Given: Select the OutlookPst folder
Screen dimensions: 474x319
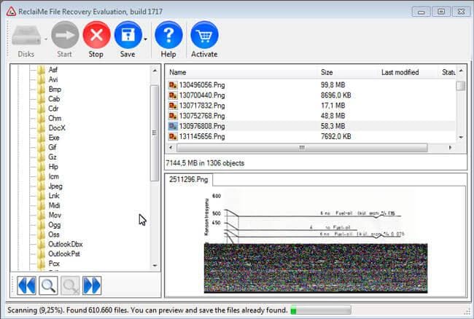Looking at the screenshot, I should 59,253.
